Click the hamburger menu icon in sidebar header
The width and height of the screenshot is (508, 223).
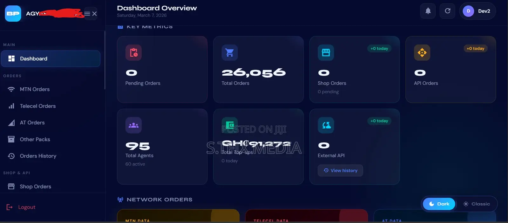click(x=87, y=14)
